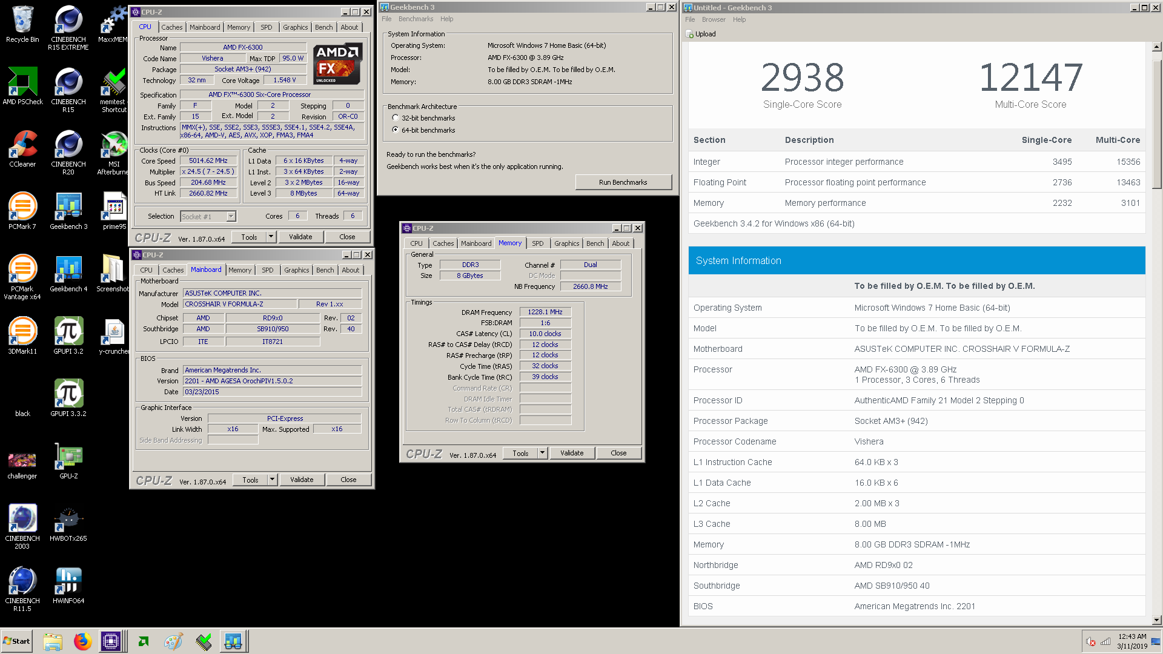
Task: Open Windows Explorer from the taskbar
Action: click(53, 641)
